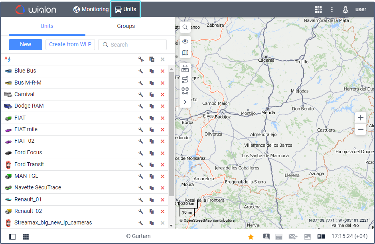Click the map search magnifier tool
Screen dimensions: 375x244
tap(185, 27)
